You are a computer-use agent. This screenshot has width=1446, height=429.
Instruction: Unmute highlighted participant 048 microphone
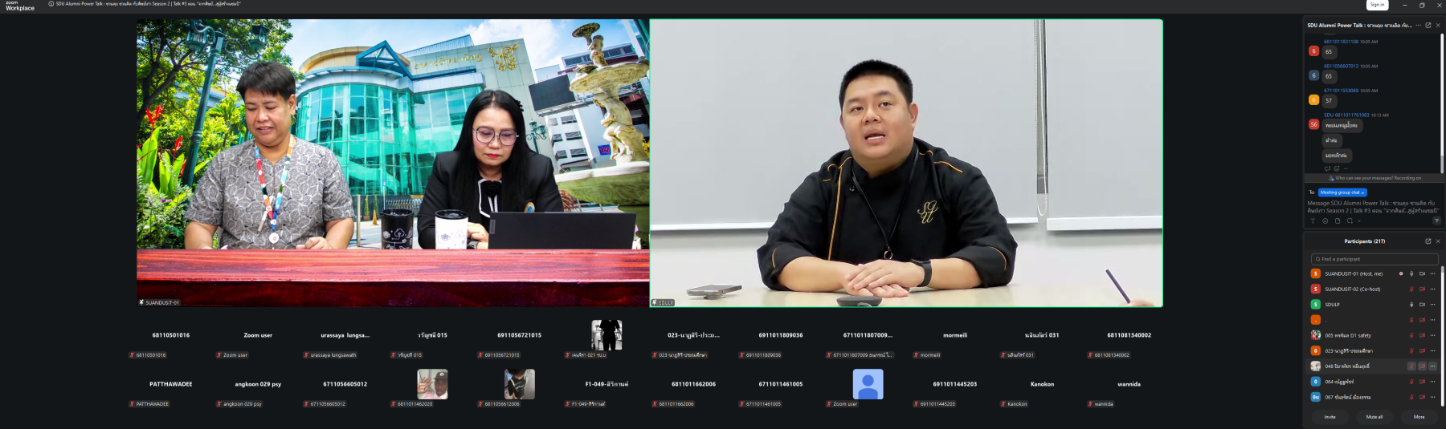click(1411, 366)
